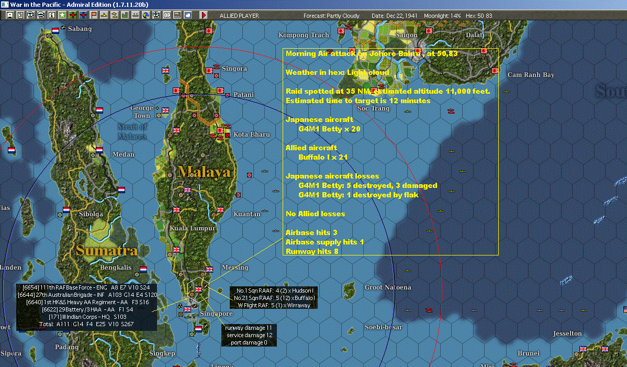Select the highlighted Johore Bahru hex flag
The width and height of the screenshot is (627, 367).
(198, 290)
